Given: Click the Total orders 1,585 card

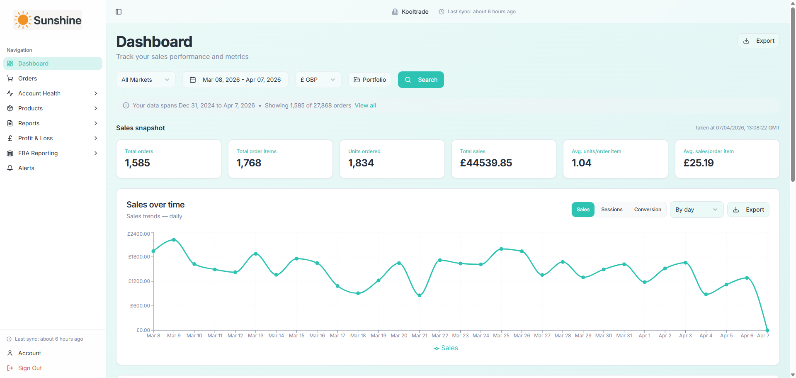Looking at the screenshot, I should 169,159.
